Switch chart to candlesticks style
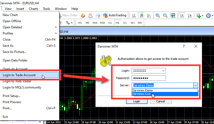The image size is (214, 124). [142, 15]
